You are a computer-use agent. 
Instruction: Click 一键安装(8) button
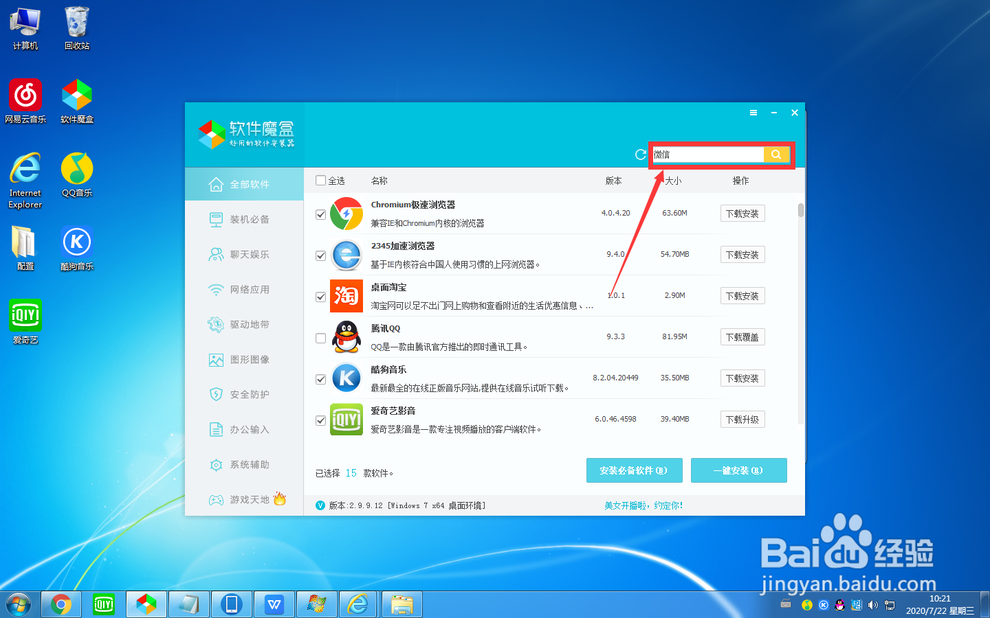739,470
